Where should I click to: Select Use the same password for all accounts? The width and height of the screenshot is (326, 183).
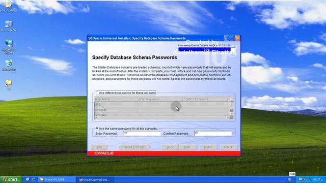[x=97, y=128]
